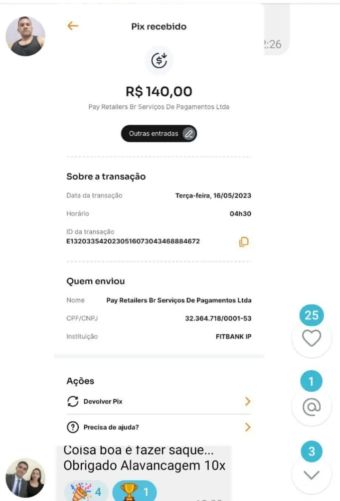Open Precisa de ajuda option
Image resolution: width=340 pixels, height=501 pixels.
[111, 427]
